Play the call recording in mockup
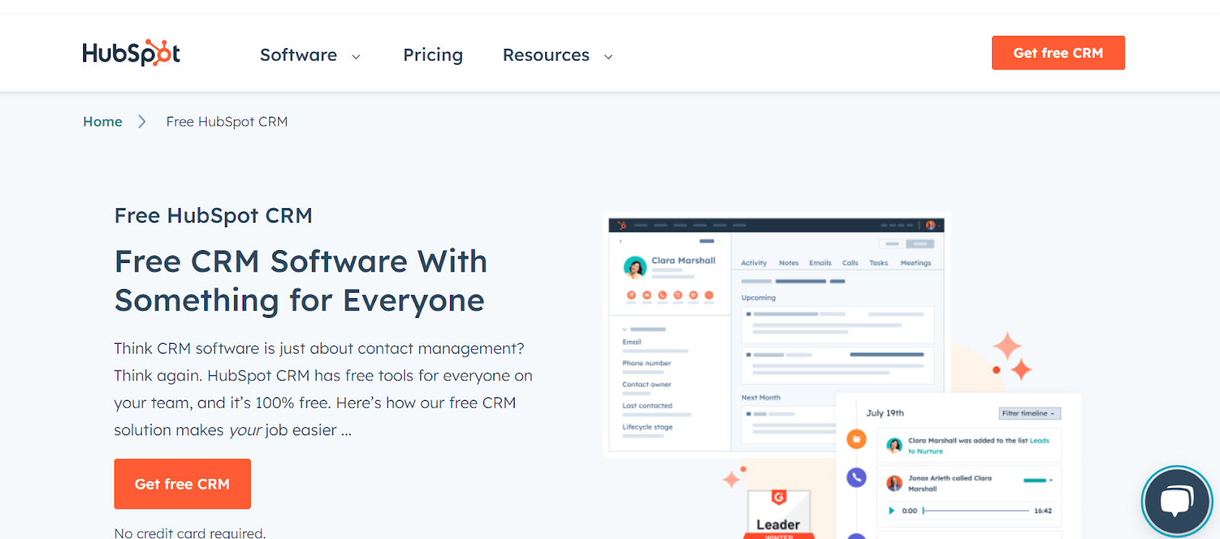 click(891, 511)
